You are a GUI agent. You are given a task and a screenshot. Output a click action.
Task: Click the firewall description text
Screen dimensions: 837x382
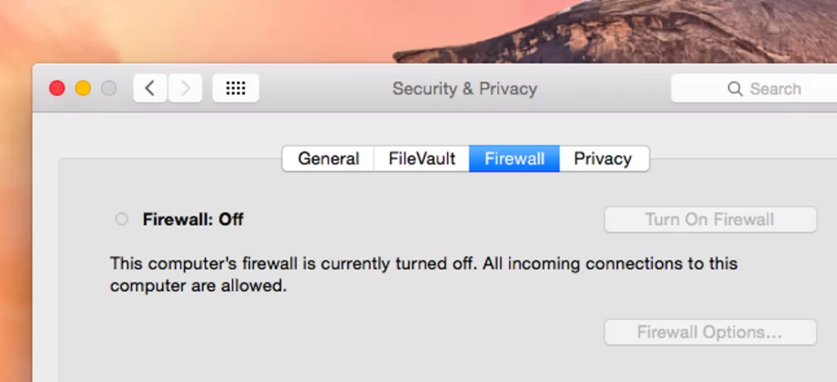tap(423, 275)
